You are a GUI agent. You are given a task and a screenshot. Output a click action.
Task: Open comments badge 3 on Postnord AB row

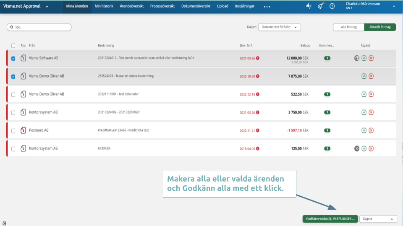327,131
